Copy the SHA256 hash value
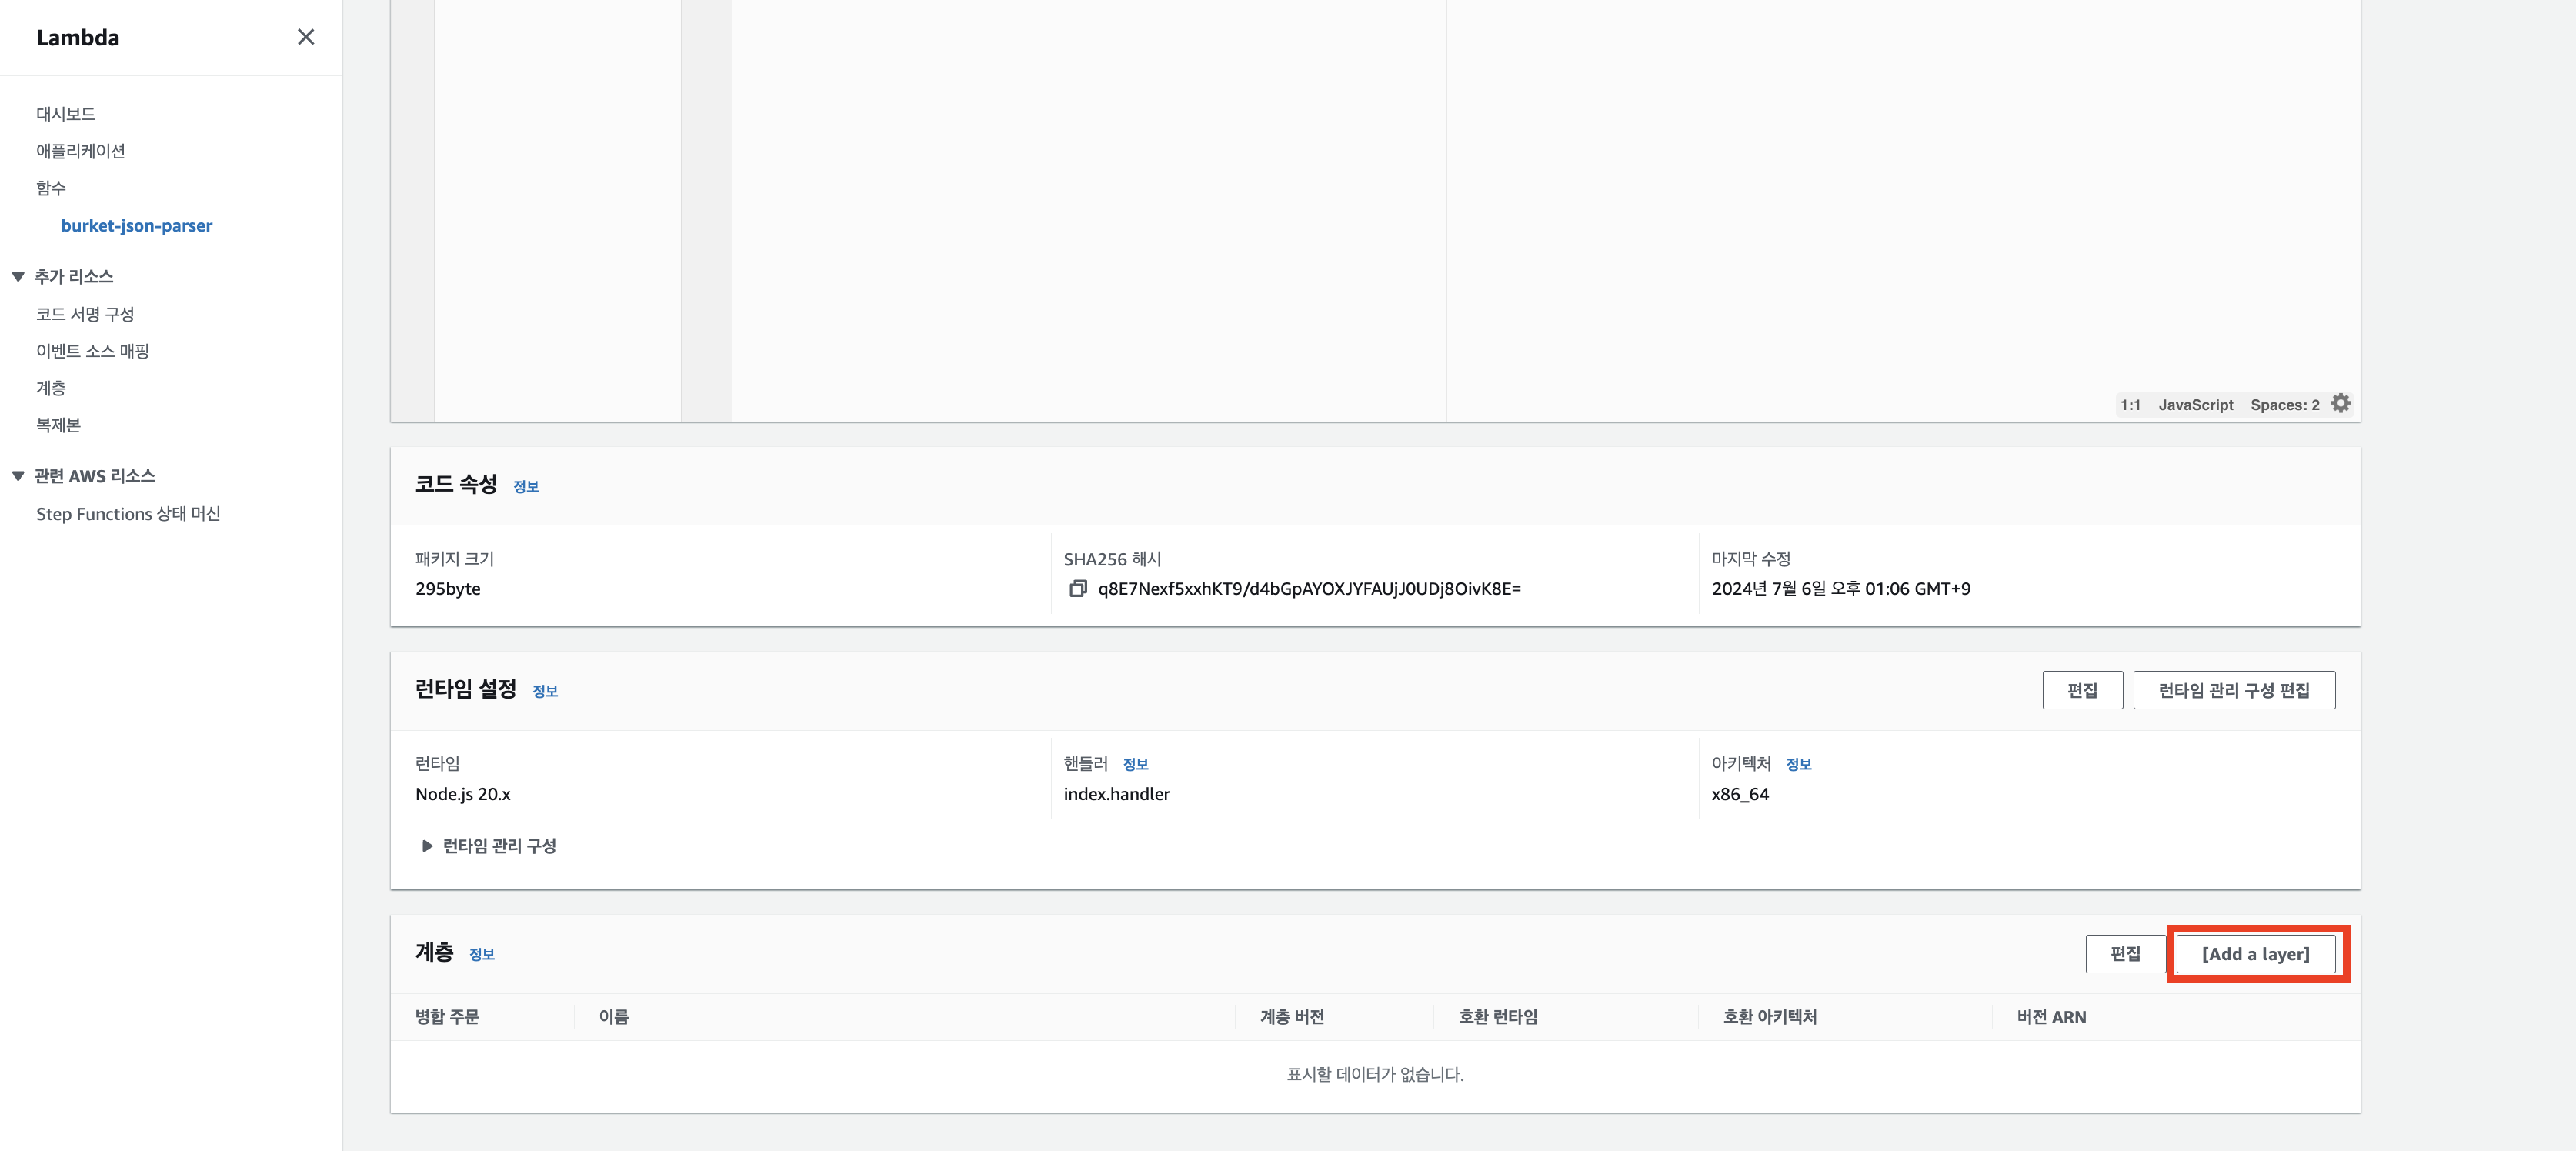 (x=1077, y=589)
